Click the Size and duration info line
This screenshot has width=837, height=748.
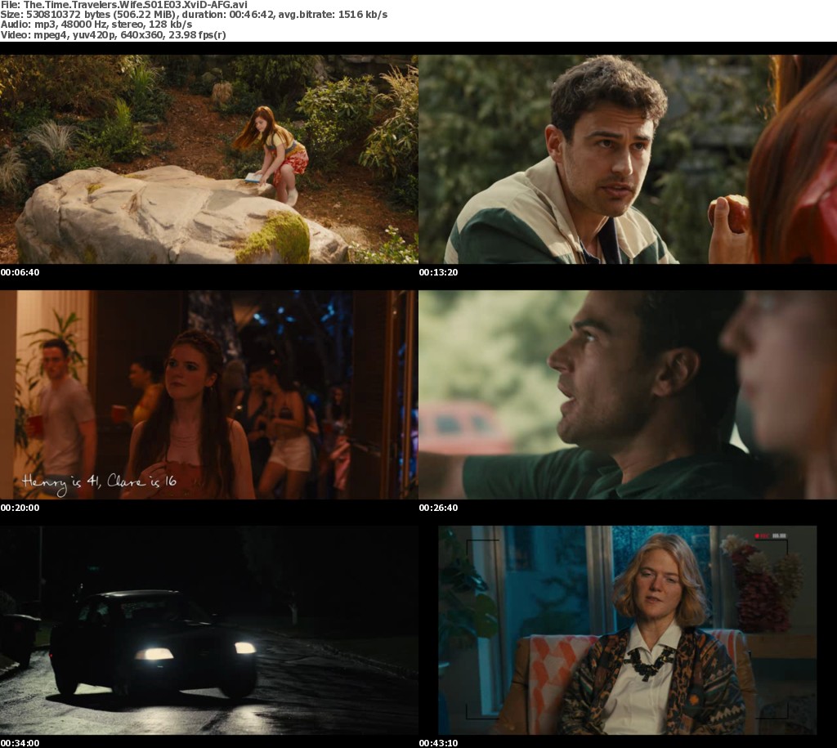pos(194,15)
